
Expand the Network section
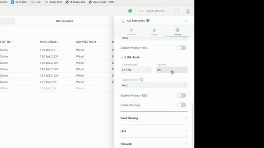(x=154, y=144)
